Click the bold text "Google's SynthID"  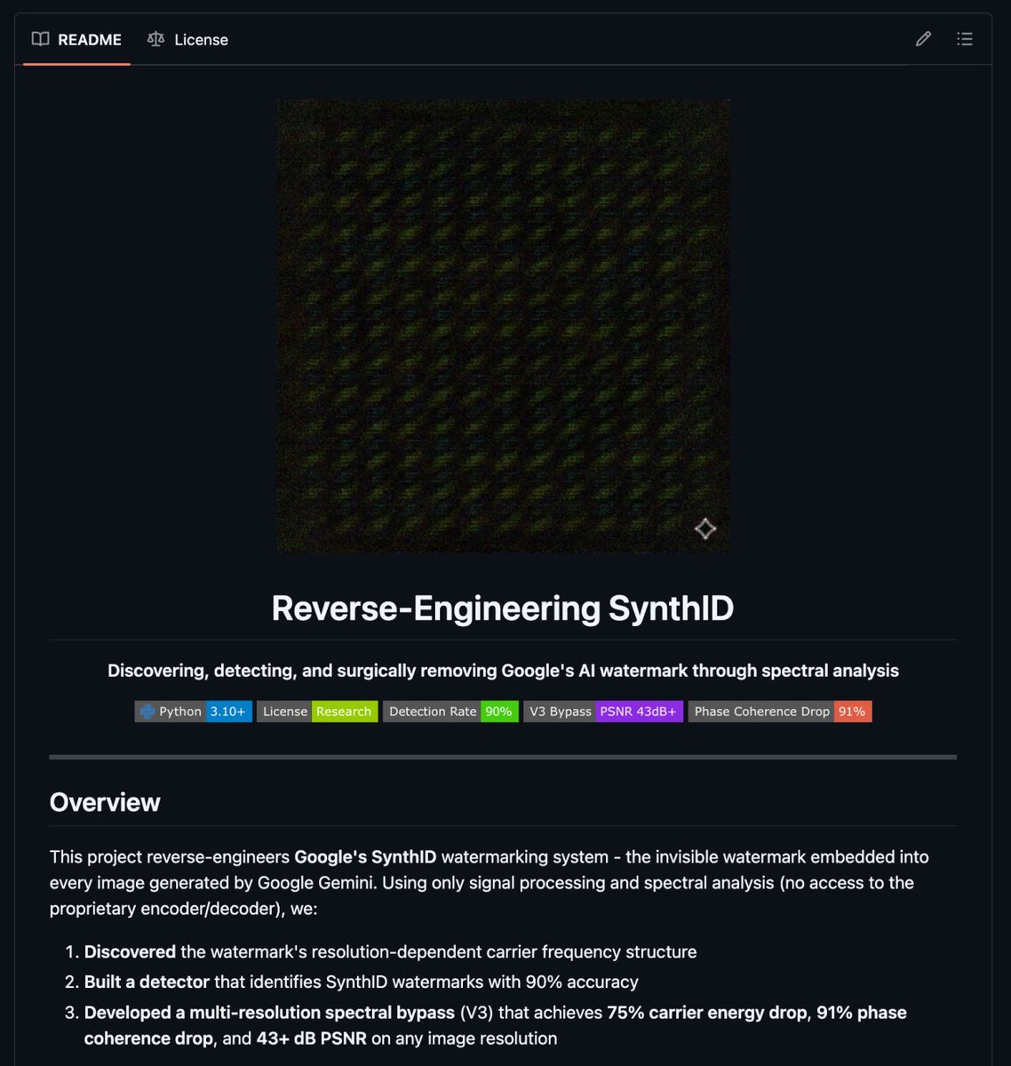point(365,857)
